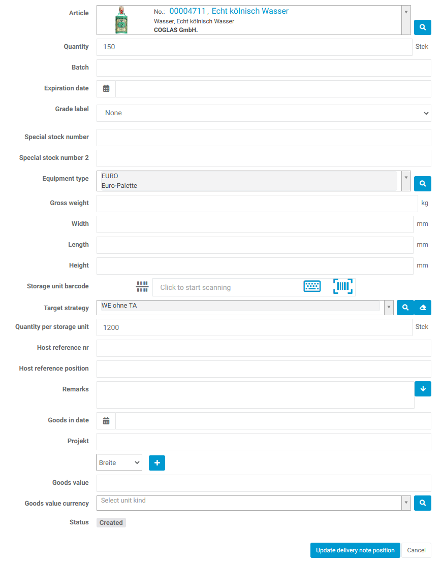
Task: Open the Goods value currency select box
Action: [249, 503]
